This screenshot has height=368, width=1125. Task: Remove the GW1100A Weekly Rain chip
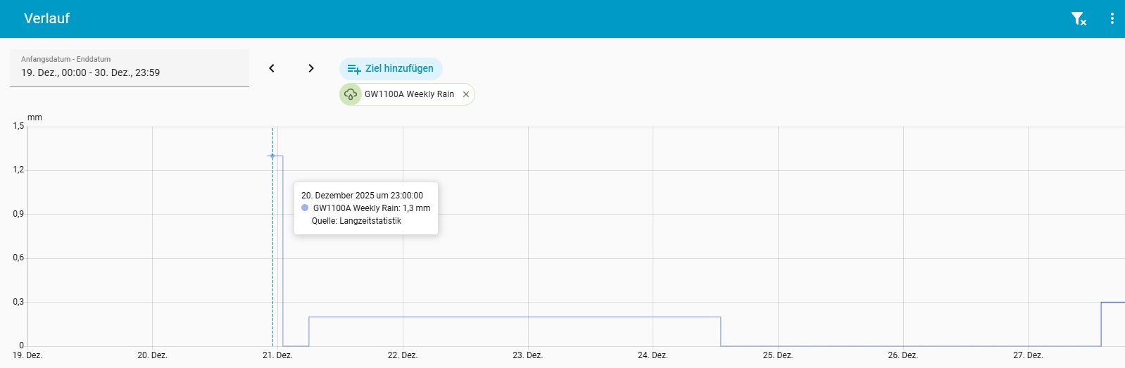coord(466,94)
